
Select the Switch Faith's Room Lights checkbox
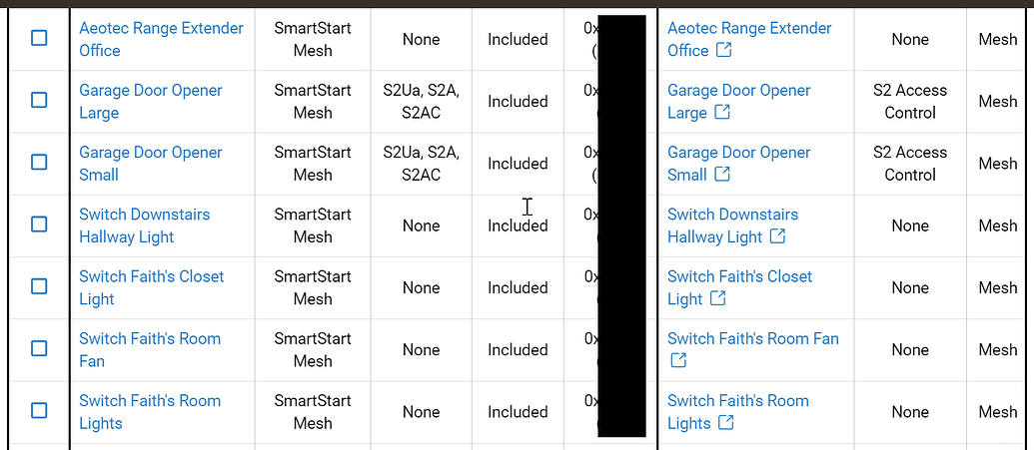pos(40,411)
